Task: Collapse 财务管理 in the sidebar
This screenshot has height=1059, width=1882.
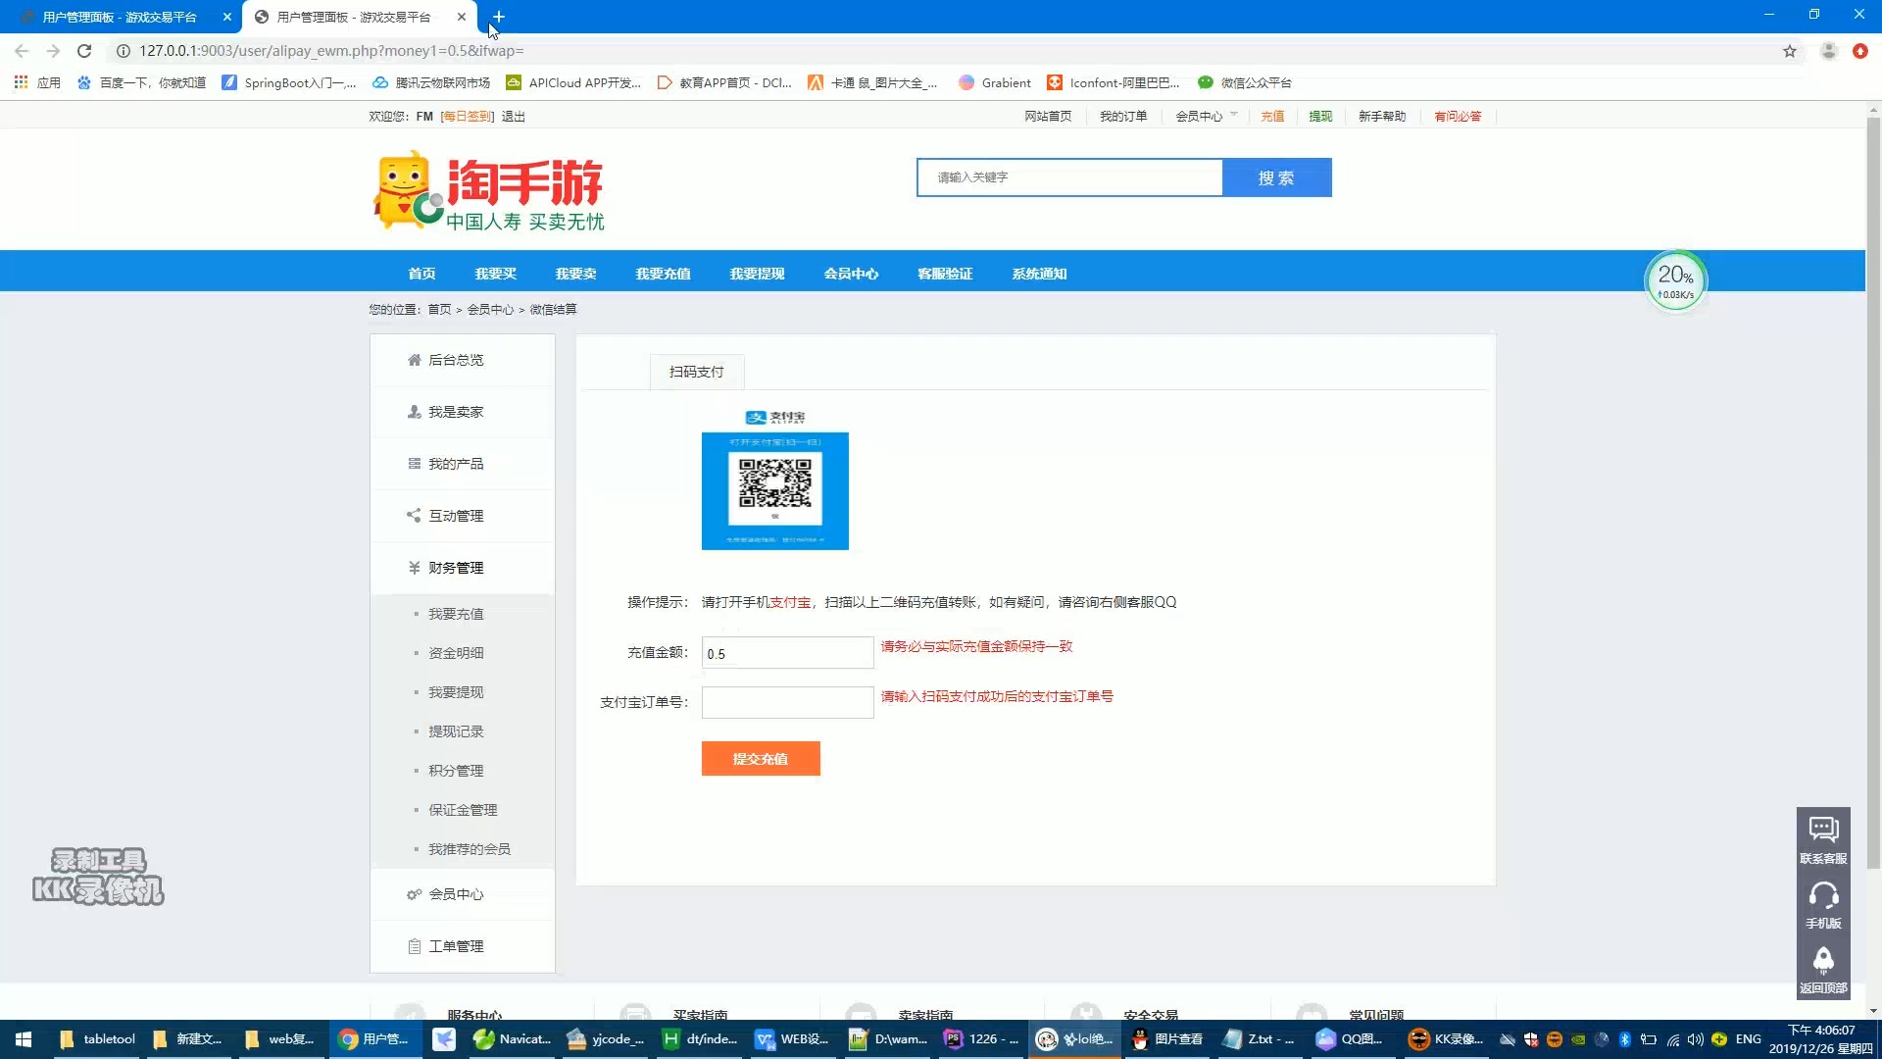Action: [x=463, y=568]
